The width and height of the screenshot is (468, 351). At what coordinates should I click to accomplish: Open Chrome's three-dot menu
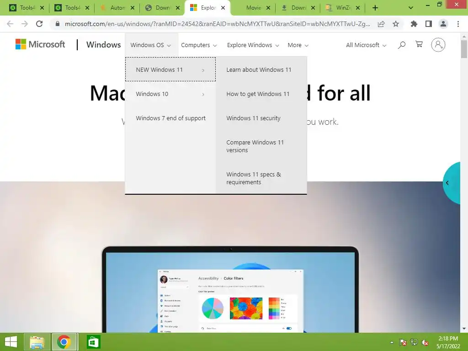click(458, 24)
